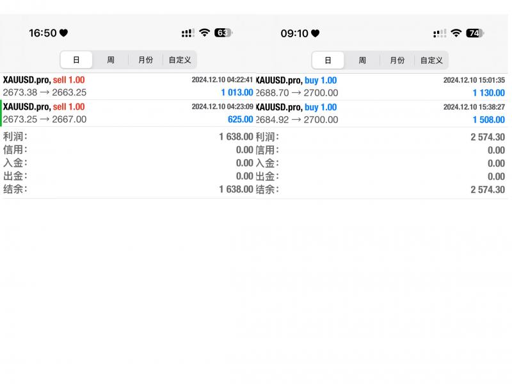Image resolution: width=512 pixels, height=384 pixels.
Task: Select the 月份 tab in left screenshot
Action: pos(146,60)
